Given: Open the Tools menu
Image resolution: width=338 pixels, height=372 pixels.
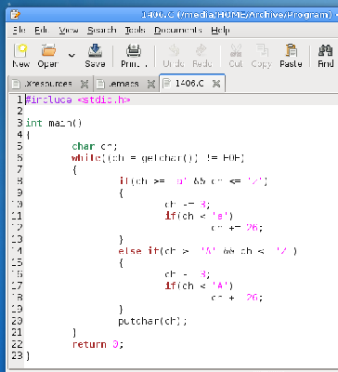Looking at the screenshot, I should point(135,30).
